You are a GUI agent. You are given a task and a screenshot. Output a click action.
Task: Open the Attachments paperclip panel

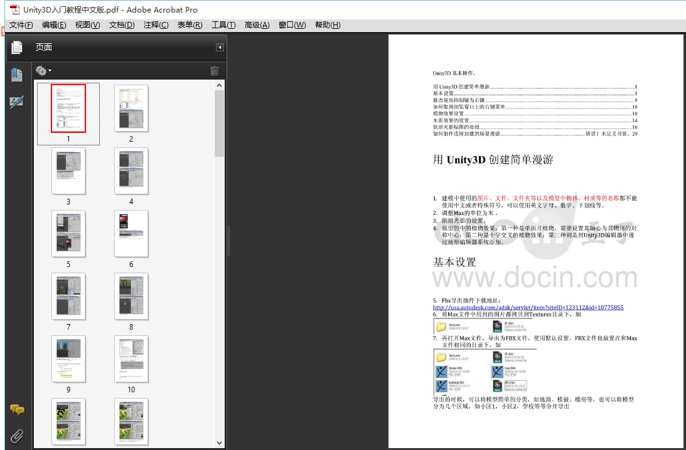[x=17, y=436]
